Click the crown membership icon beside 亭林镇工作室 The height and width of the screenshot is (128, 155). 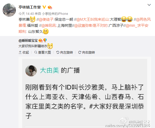click(50, 7)
